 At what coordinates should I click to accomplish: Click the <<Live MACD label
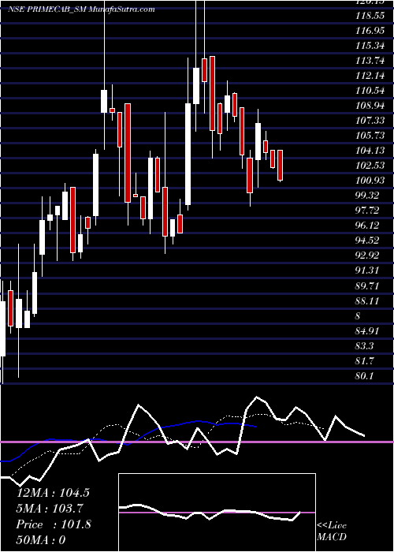coord(332,531)
